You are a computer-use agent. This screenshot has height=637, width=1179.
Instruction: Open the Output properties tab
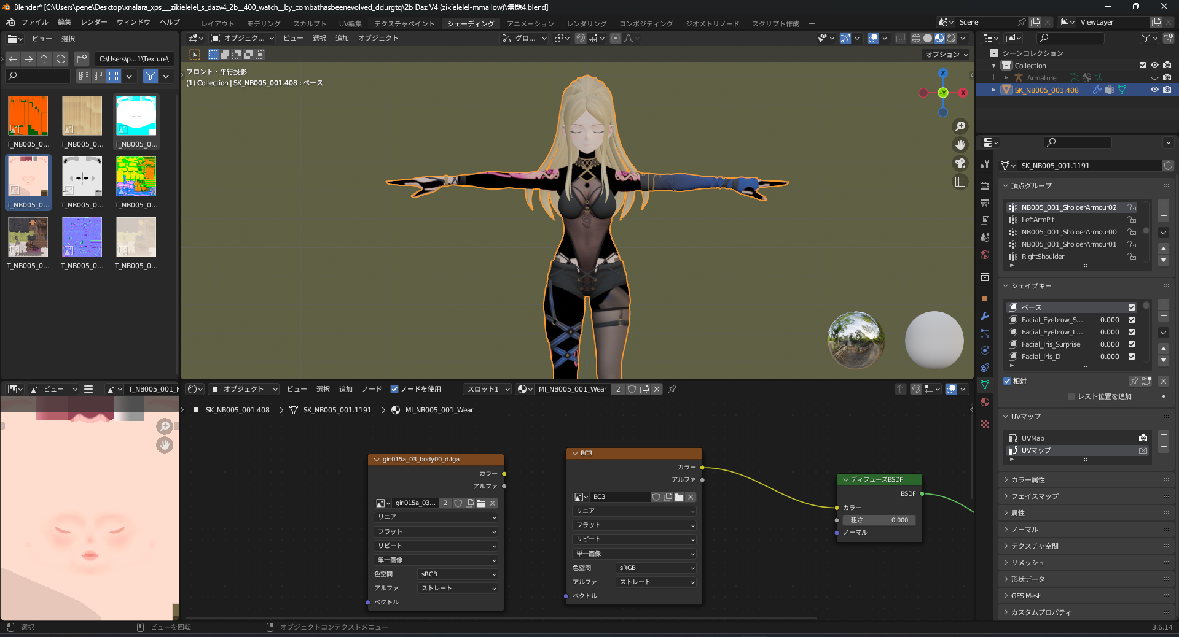click(985, 203)
